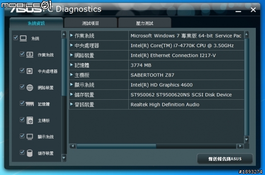Screen dimensions: 265x175
Task: Toggle the 記憶體 checkbox
Action: 22,103
